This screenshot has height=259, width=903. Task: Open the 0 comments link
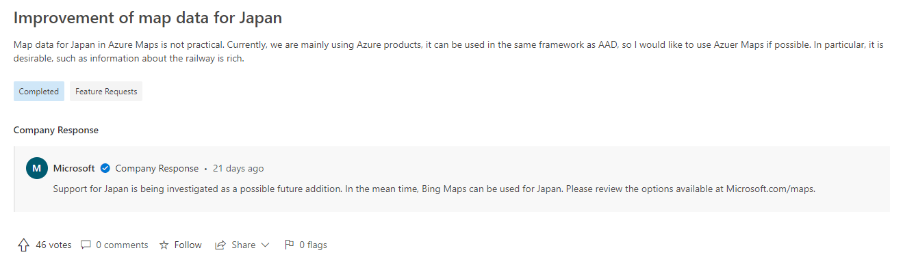[x=122, y=245]
